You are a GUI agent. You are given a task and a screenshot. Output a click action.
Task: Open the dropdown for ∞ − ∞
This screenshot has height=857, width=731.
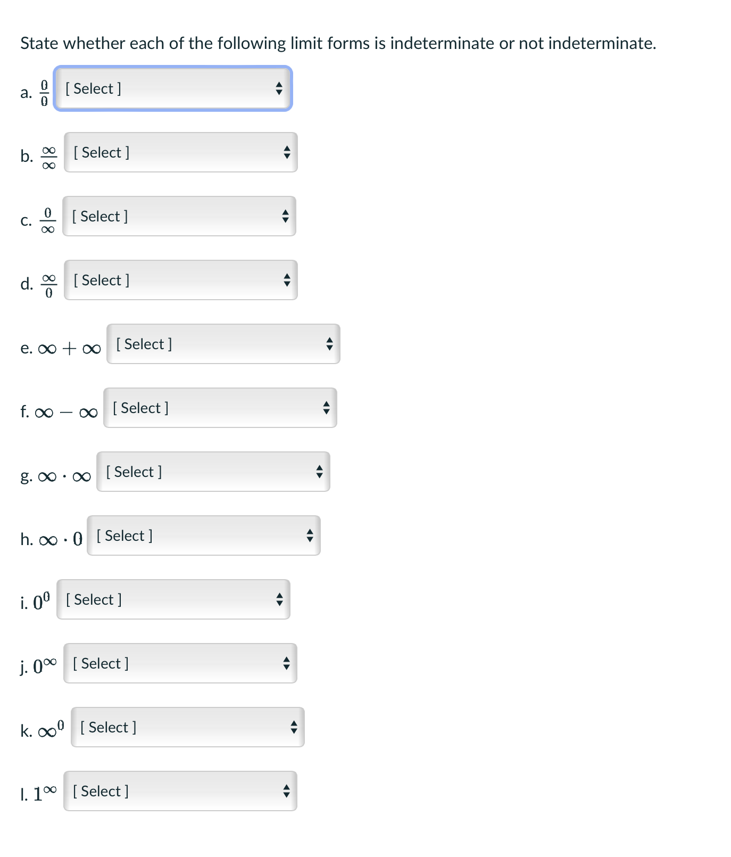[x=220, y=408]
